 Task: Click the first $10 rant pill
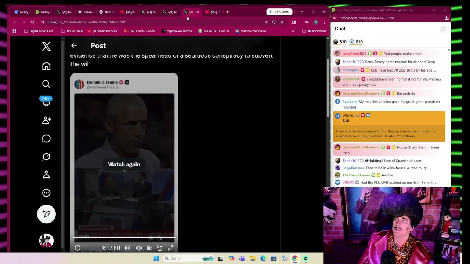click(x=340, y=42)
